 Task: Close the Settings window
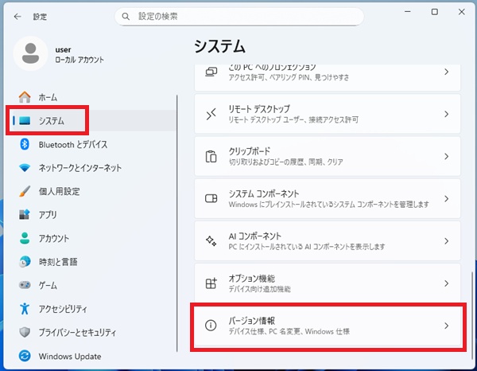click(x=461, y=12)
